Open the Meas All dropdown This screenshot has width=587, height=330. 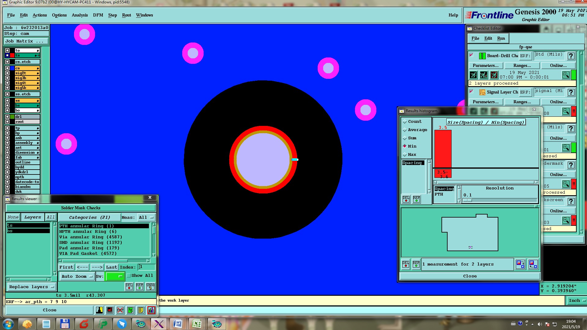(x=146, y=218)
